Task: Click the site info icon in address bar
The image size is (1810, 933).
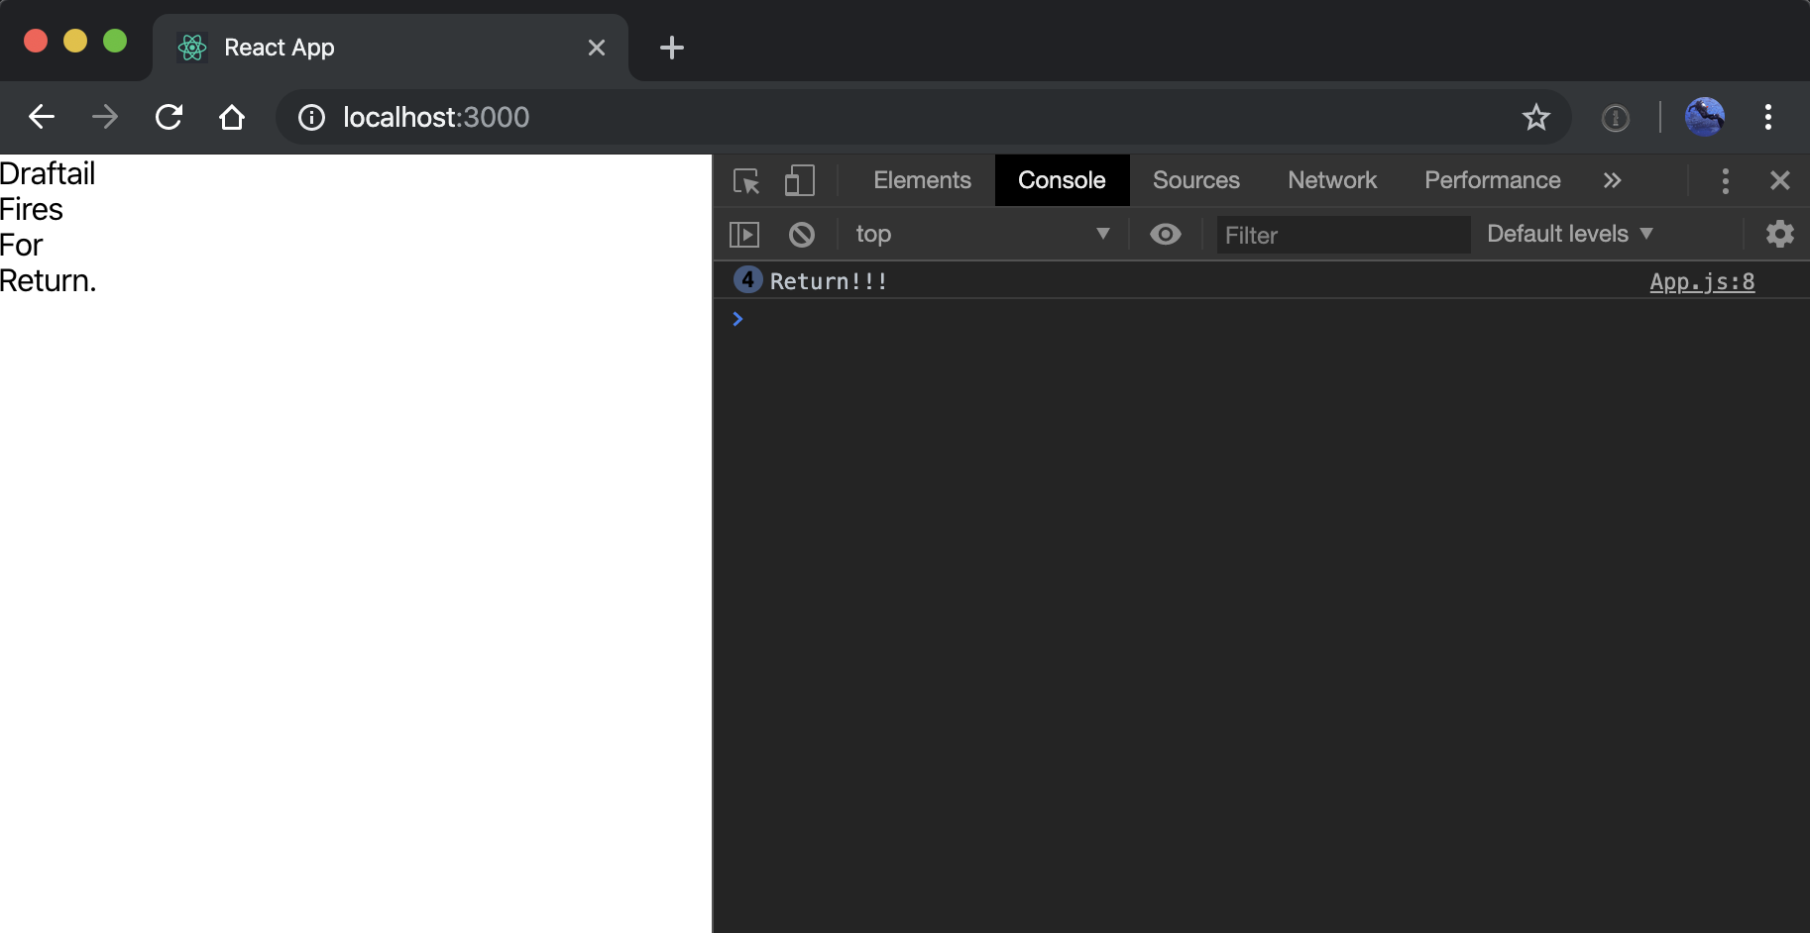Action: (310, 117)
